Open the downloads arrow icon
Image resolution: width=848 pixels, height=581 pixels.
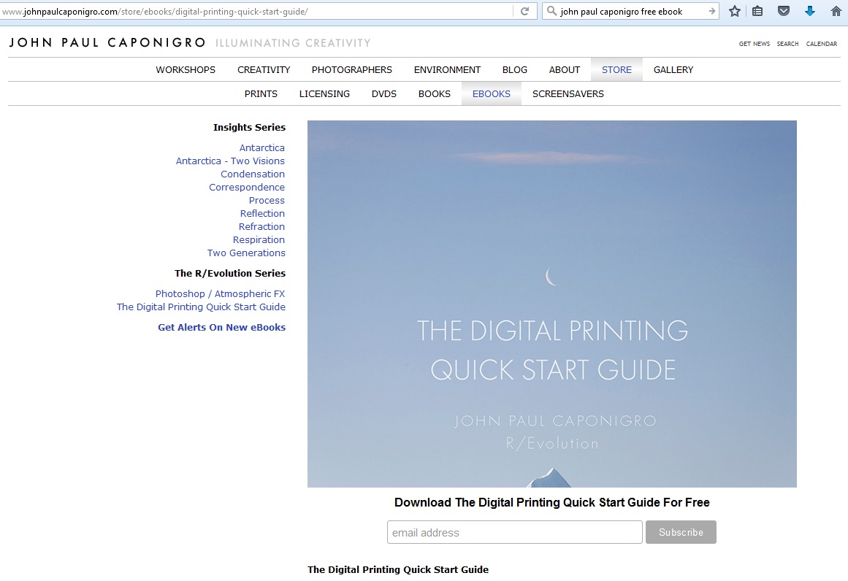click(809, 11)
